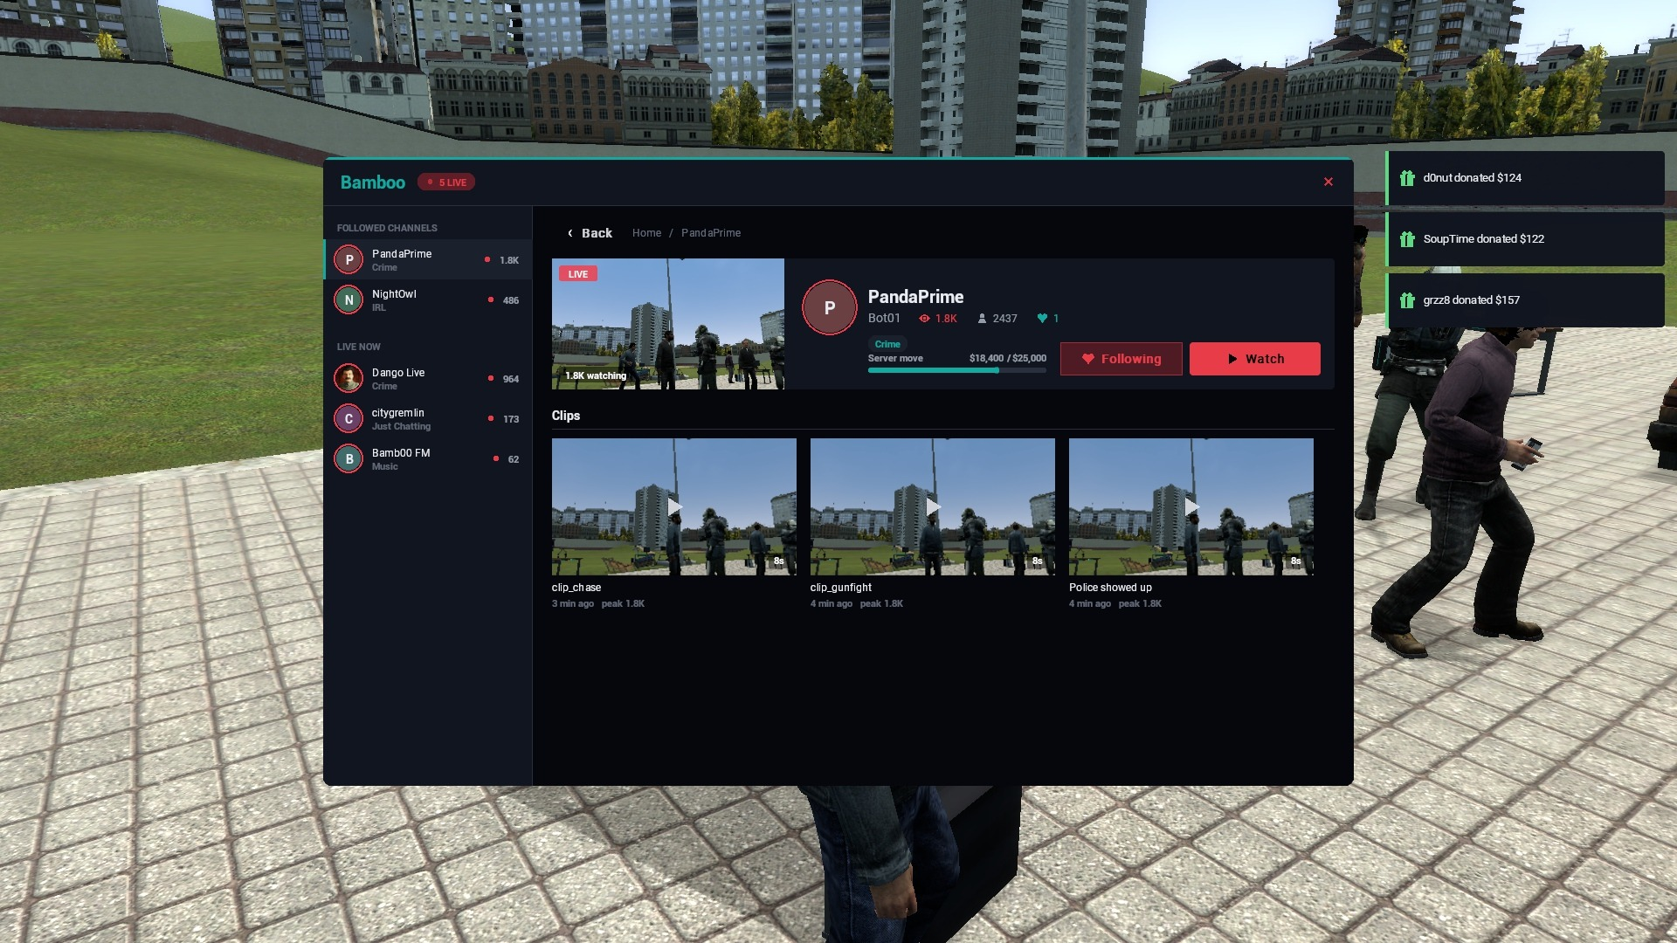1677x943 pixels.
Task: Click the clip_chase title text
Action: coord(576,588)
